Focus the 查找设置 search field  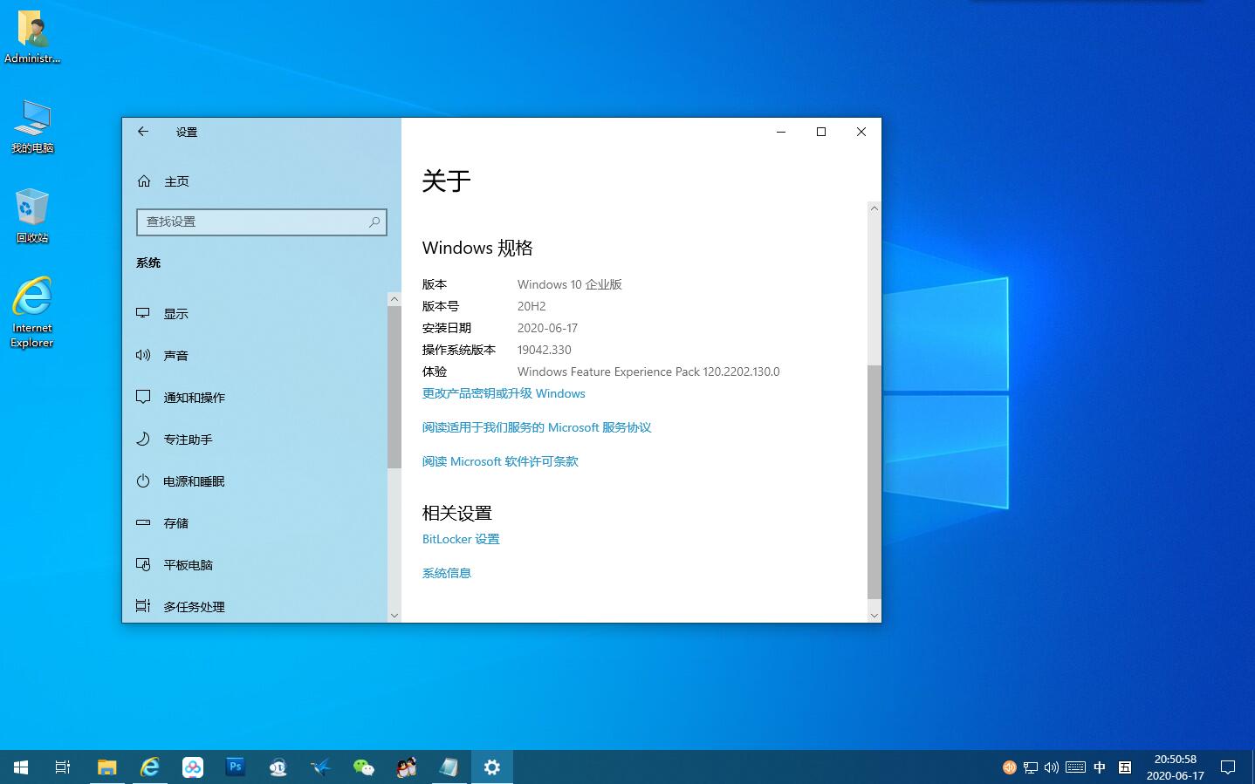(262, 222)
